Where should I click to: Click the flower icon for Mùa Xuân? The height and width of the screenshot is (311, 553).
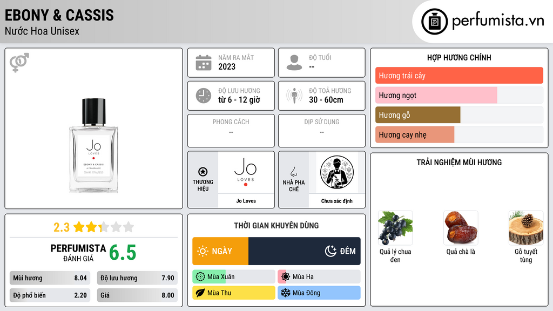pyautogui.click(x=200, y=277)
